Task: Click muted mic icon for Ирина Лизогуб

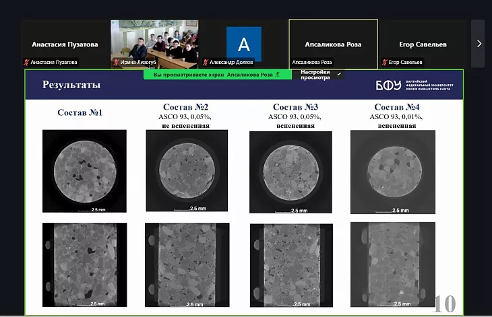Action: [x=116, y=62]
